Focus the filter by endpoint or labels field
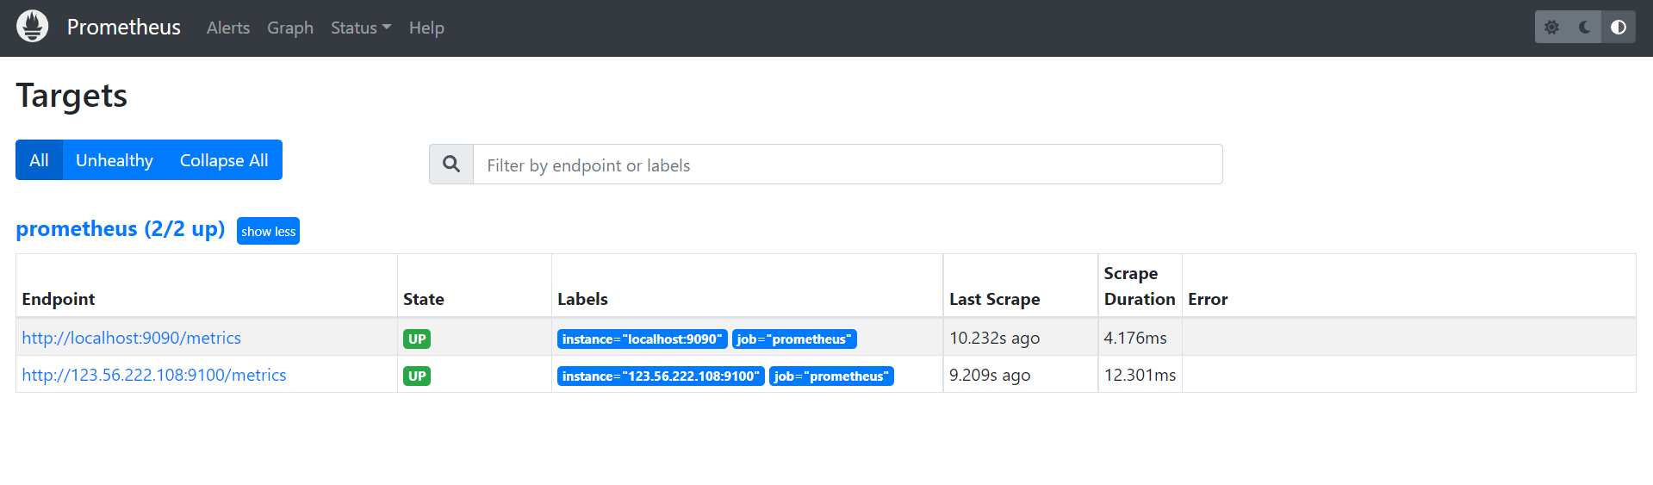This screenshot has width=1653, height=485. pyautogui.click(x=847, y=165)
